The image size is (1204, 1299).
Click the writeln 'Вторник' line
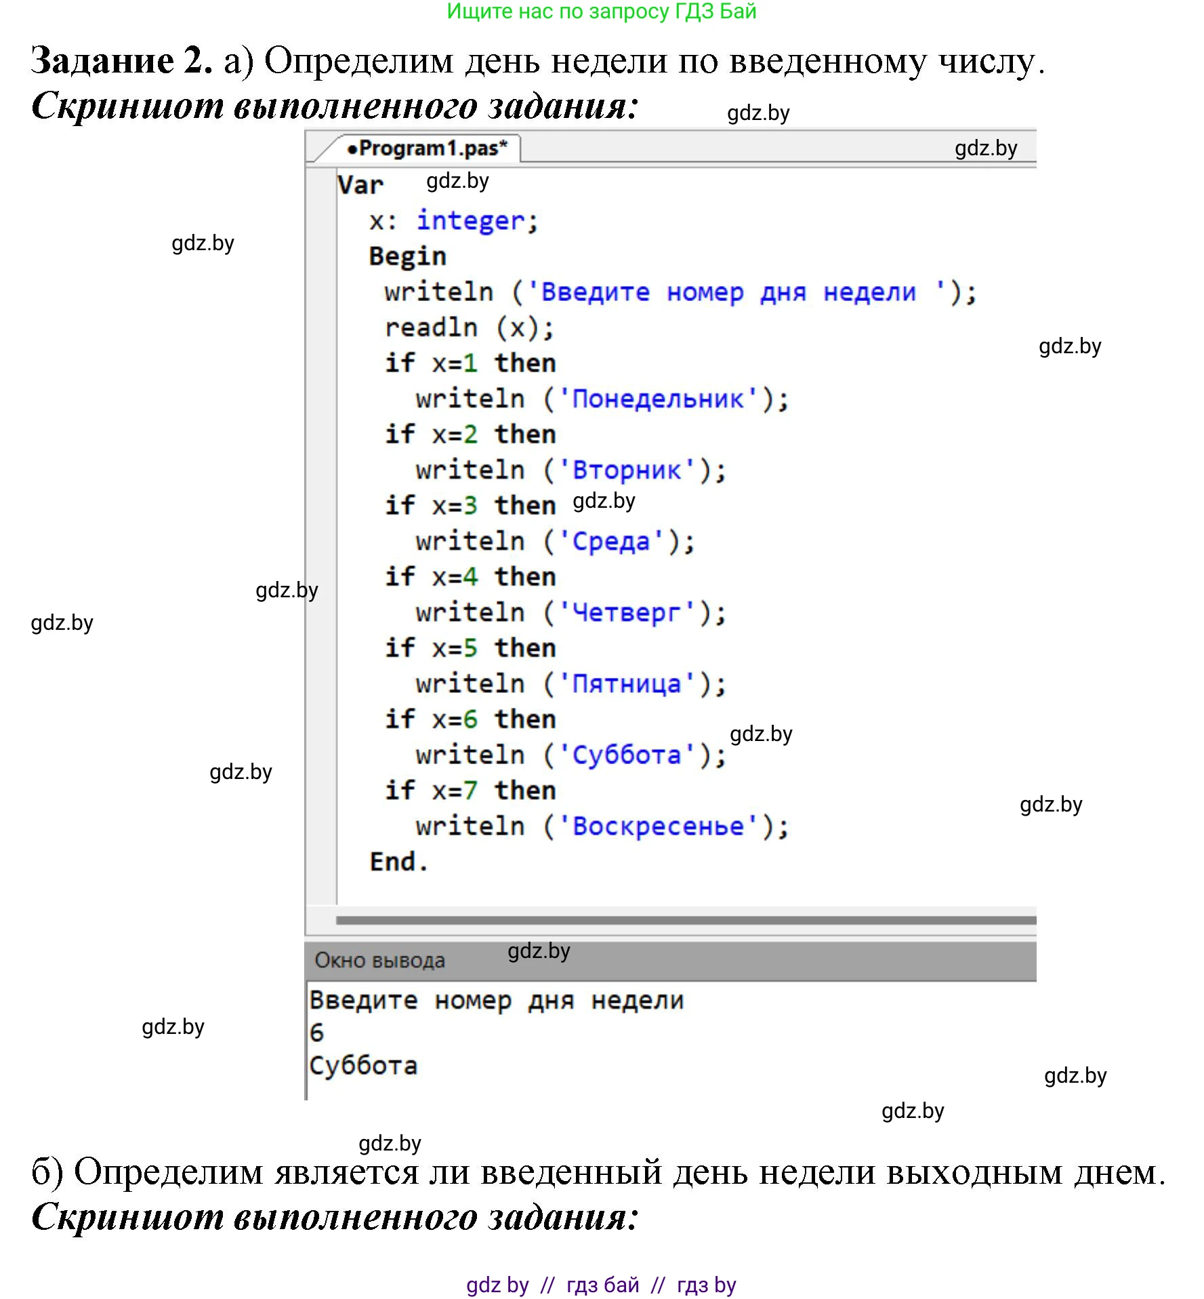click(x=571, y=470)
